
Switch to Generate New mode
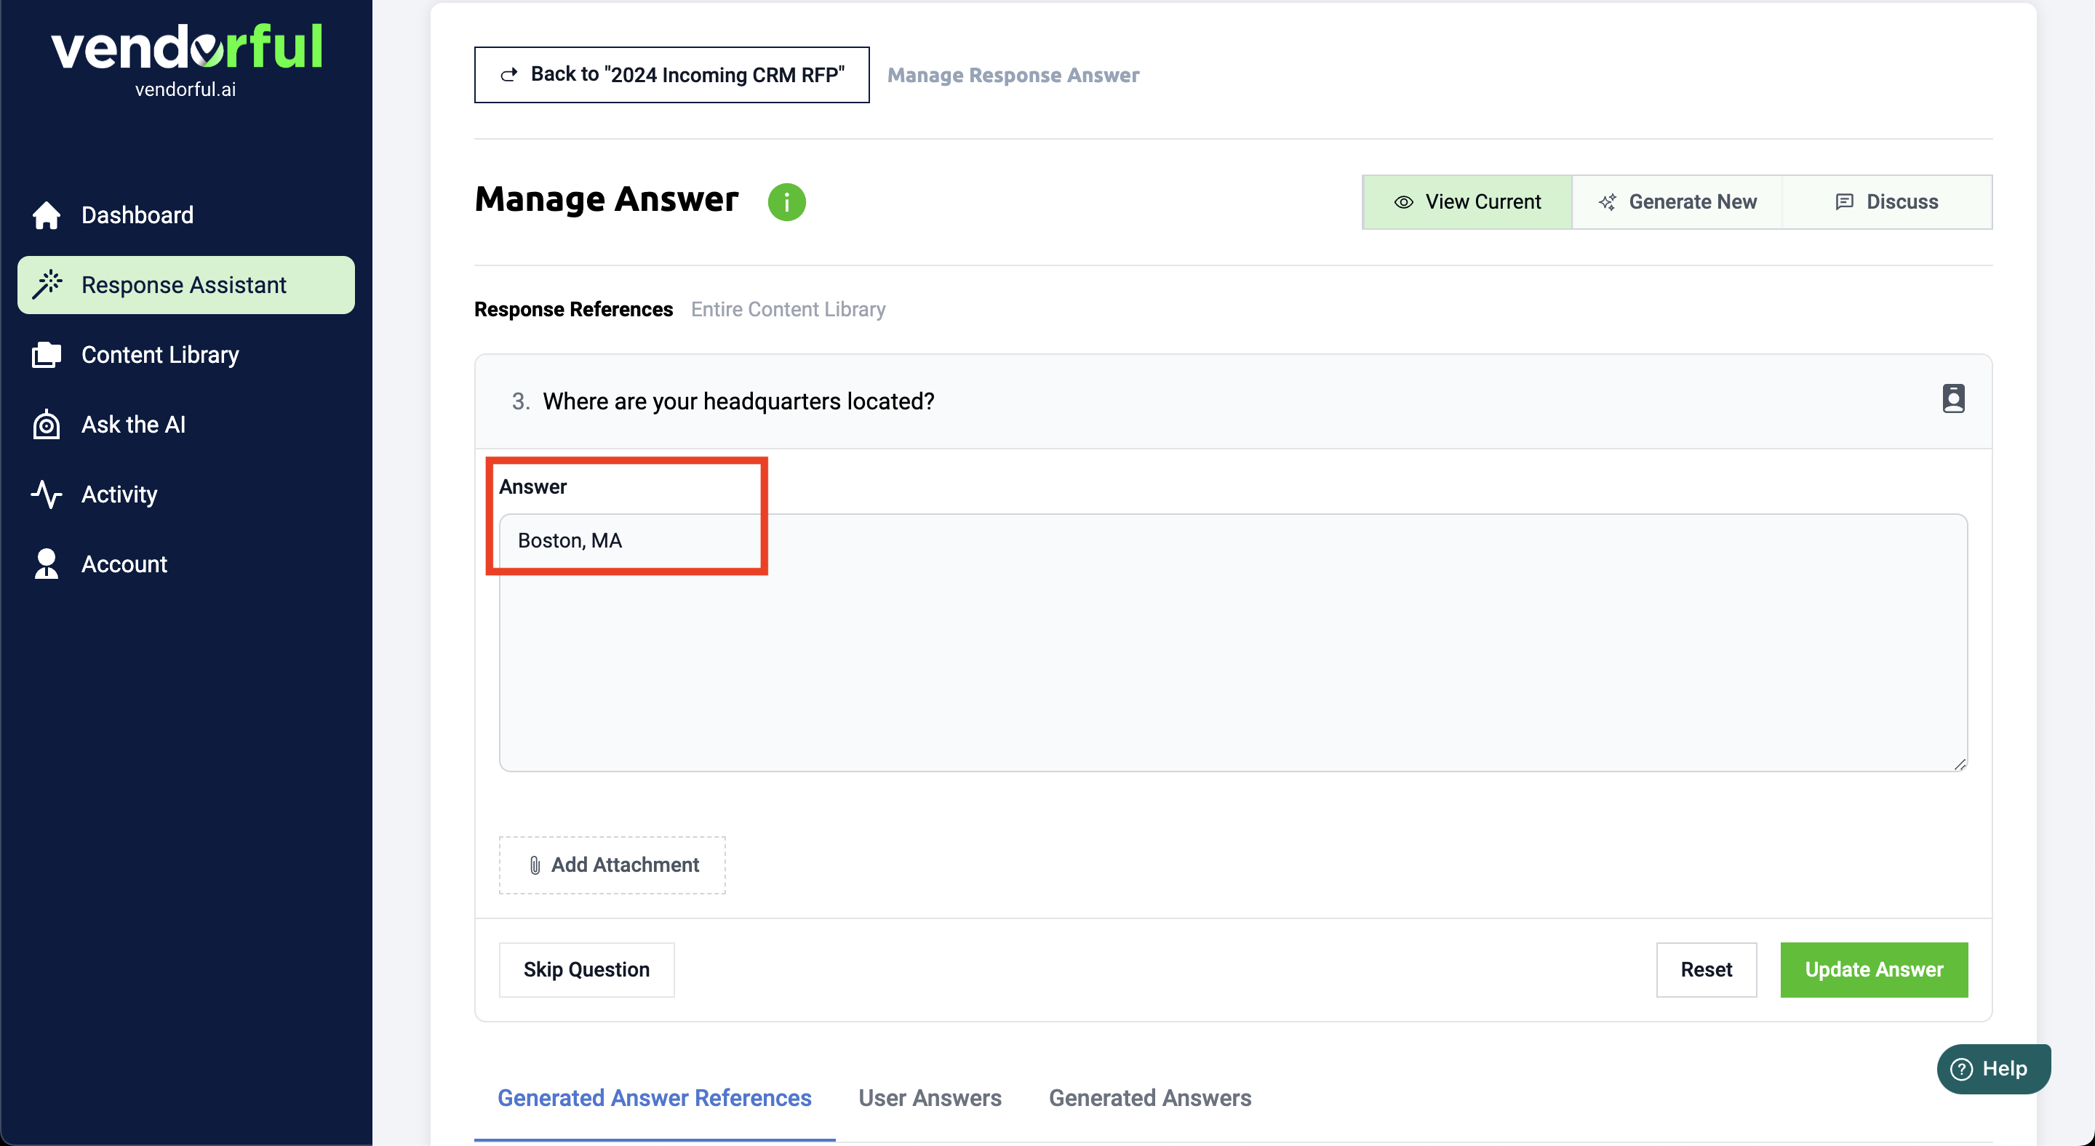click(x=1677, y=201)
